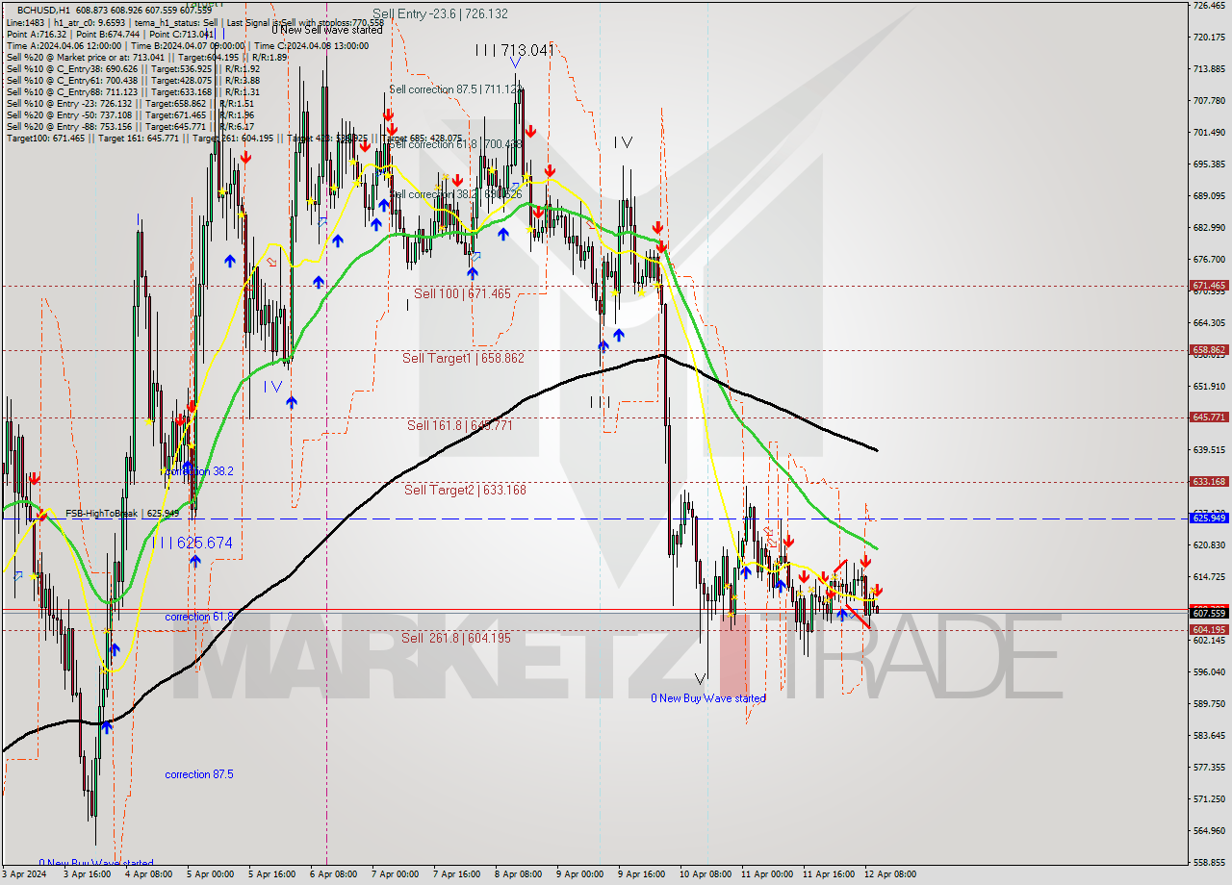1232x885 pixels.
Task: Click the 596.040 price scale value
Action: tap(1209, 672)
